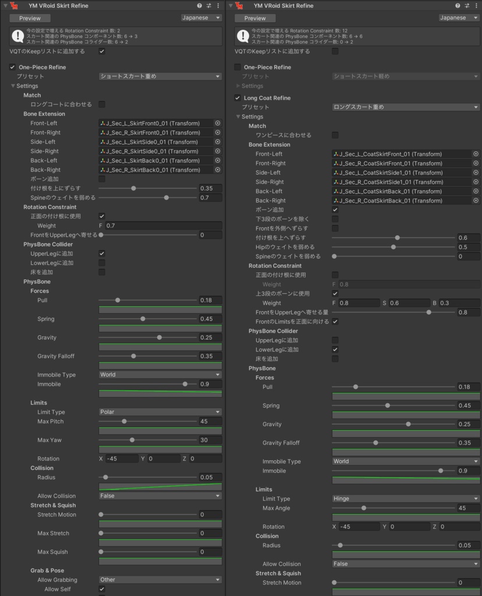The width and height of the screenshot is (482, 596).
Task: Collapse the right YM VRoid Skirt Refine component
Action: 231,6
